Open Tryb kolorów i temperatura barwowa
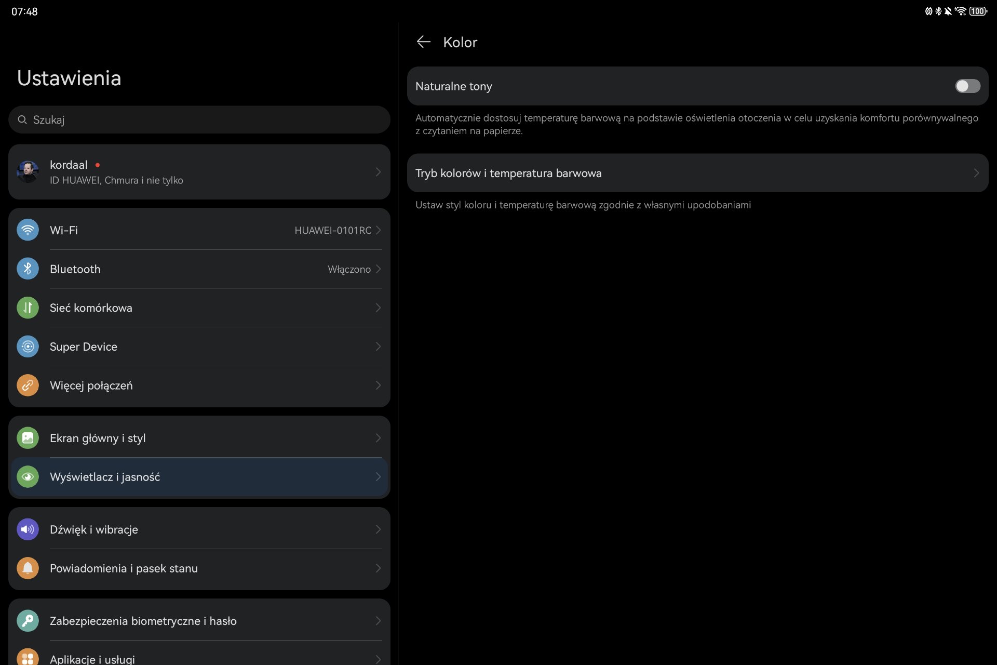Image resolution: width=997 pixels, height=665 pixels. pos(697,173)
